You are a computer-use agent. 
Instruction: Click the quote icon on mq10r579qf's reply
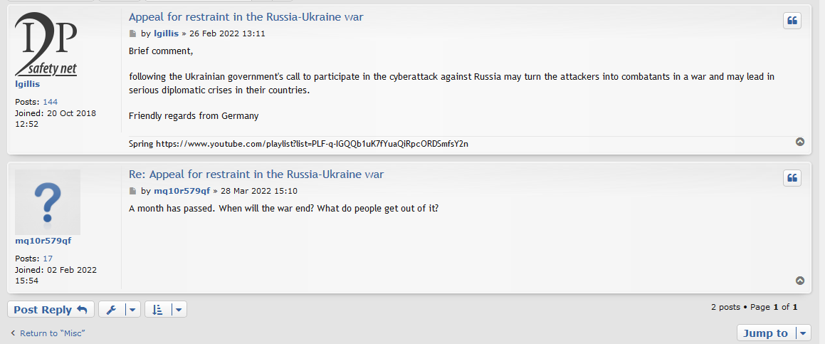point(792,178)
